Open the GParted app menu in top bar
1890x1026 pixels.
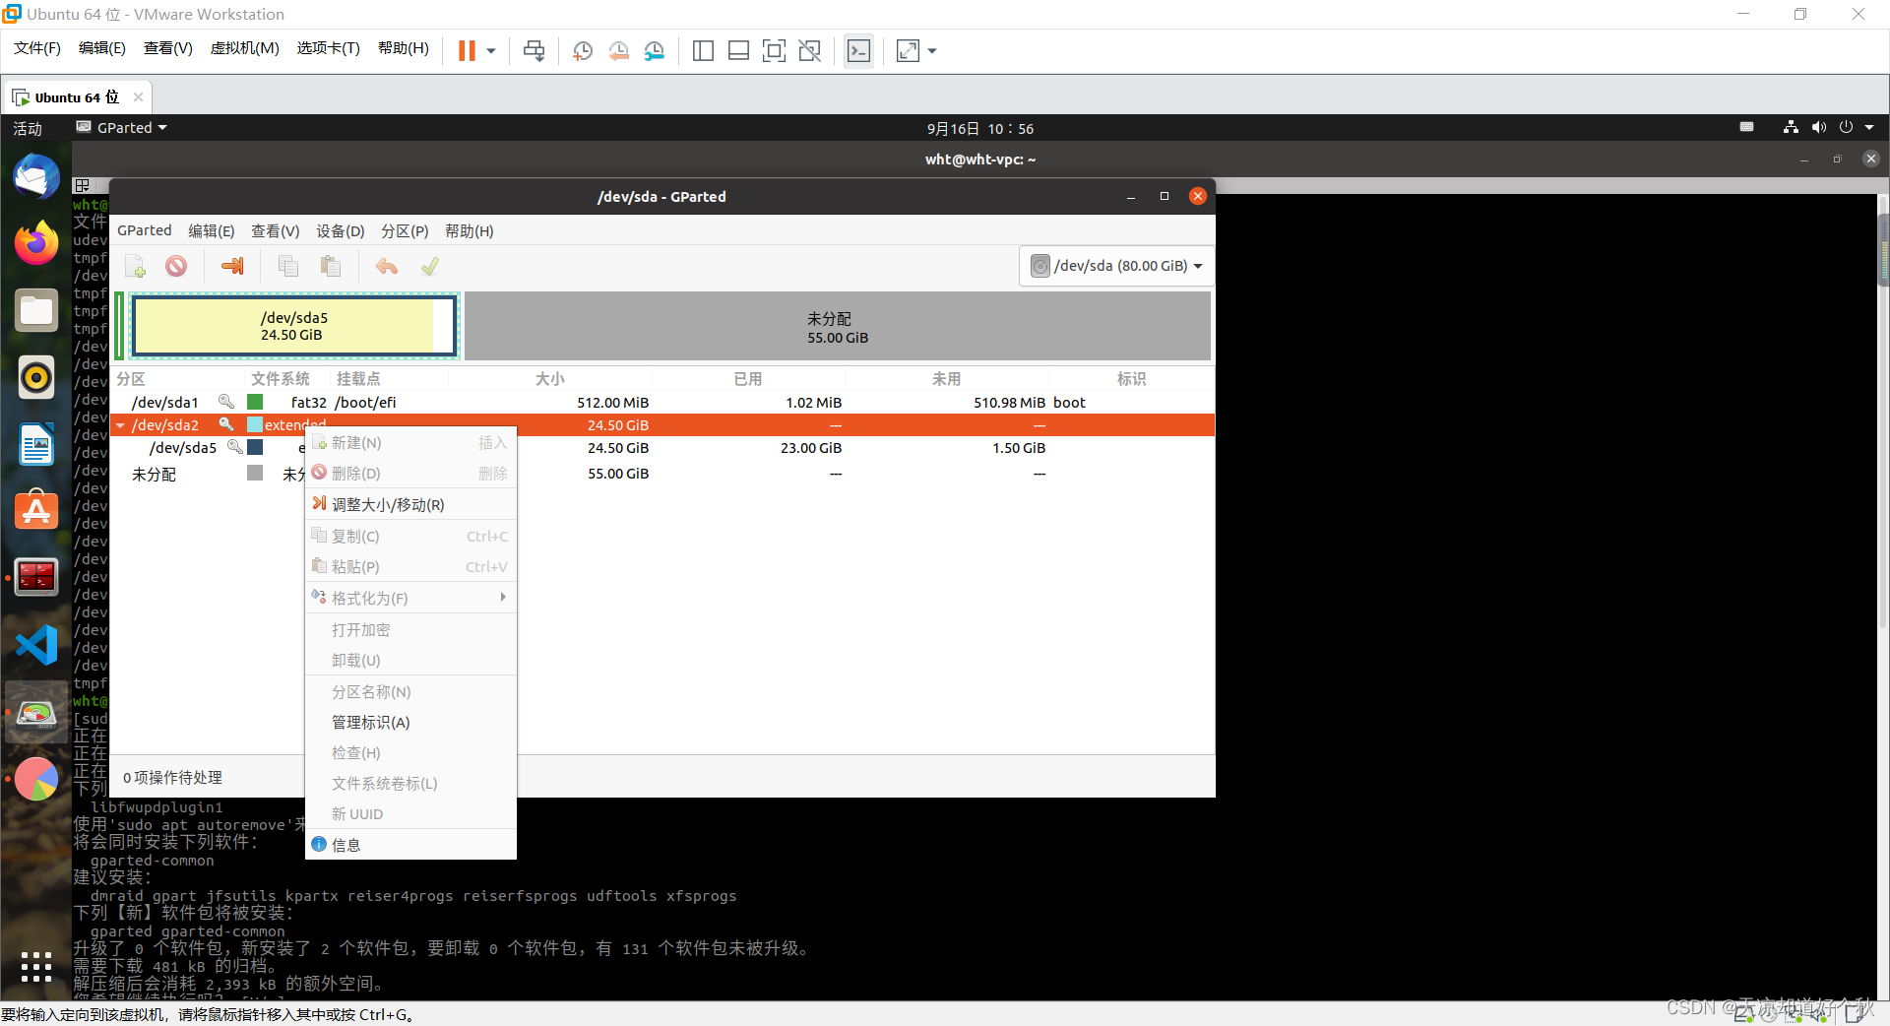tap(121, 127)
